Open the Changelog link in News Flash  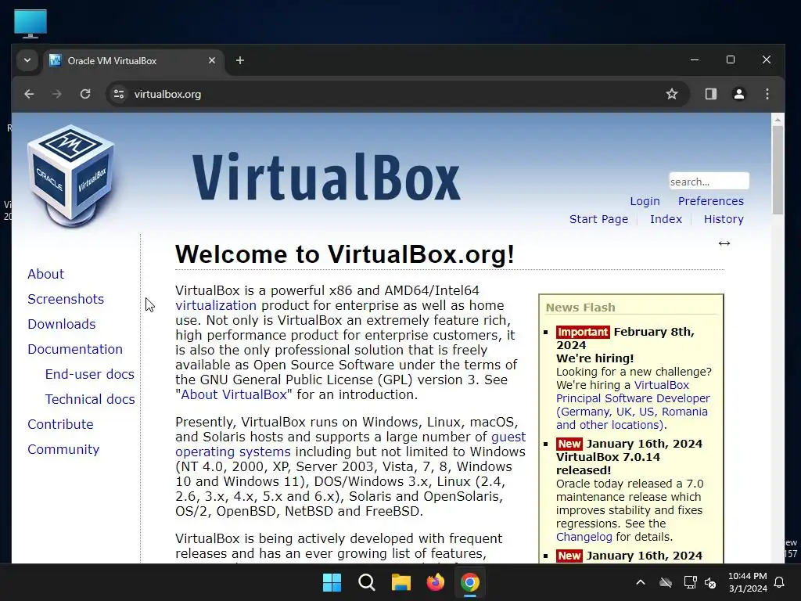click(x=584, y=537)
